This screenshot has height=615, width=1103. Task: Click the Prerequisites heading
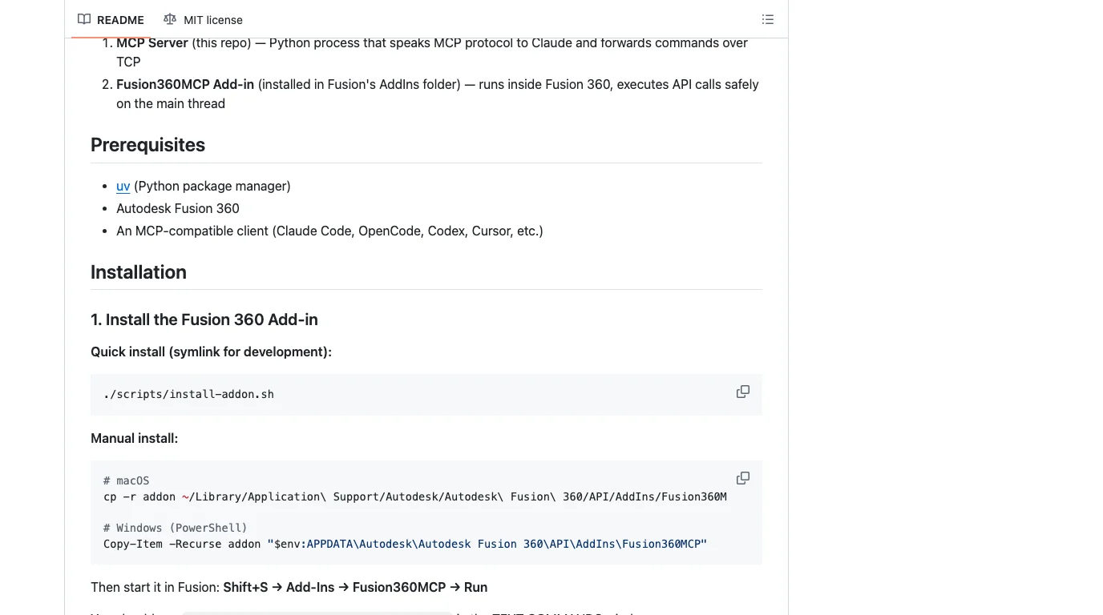pyautogui.click(x=147, y=145)
